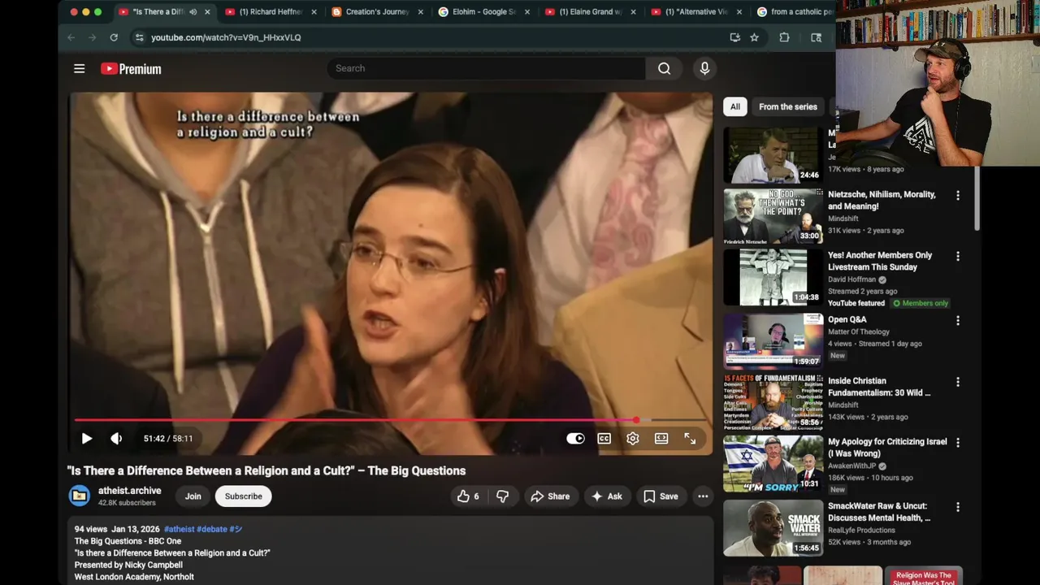
Task: Click the #debate hashtag
Action: [x=211, y=529]
